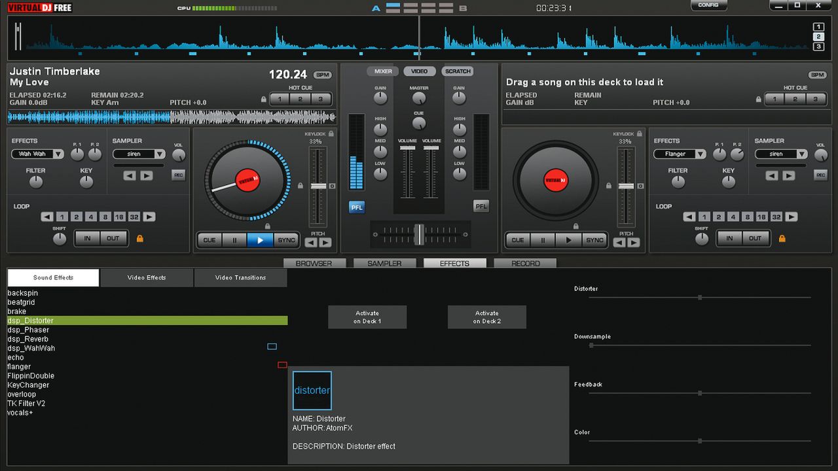Screen dimensions: 838x471
Task: Open the CONFIG settings
Action: tap(708, 5)
